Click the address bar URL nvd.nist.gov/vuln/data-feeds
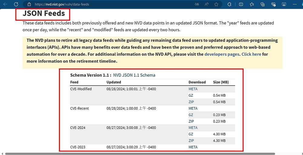The image size is (303, 155). click(x=62, y=4)
